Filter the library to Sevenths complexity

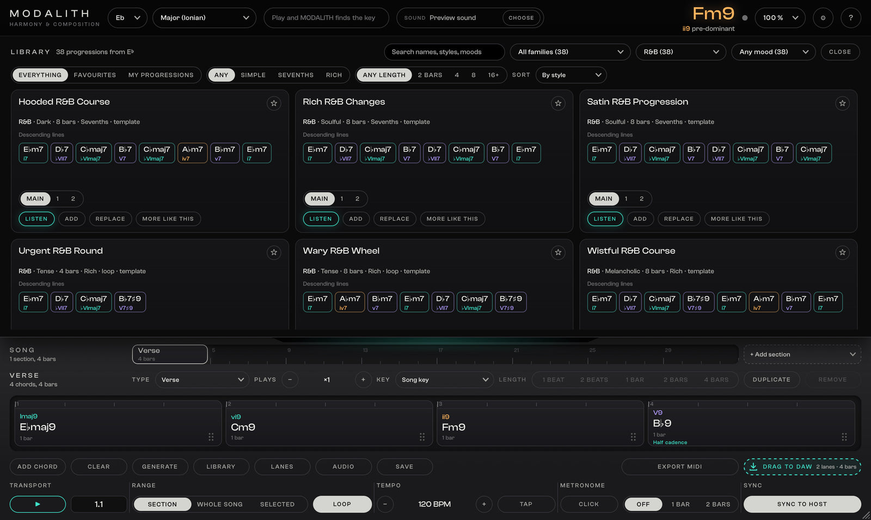(x=296, y=75)
